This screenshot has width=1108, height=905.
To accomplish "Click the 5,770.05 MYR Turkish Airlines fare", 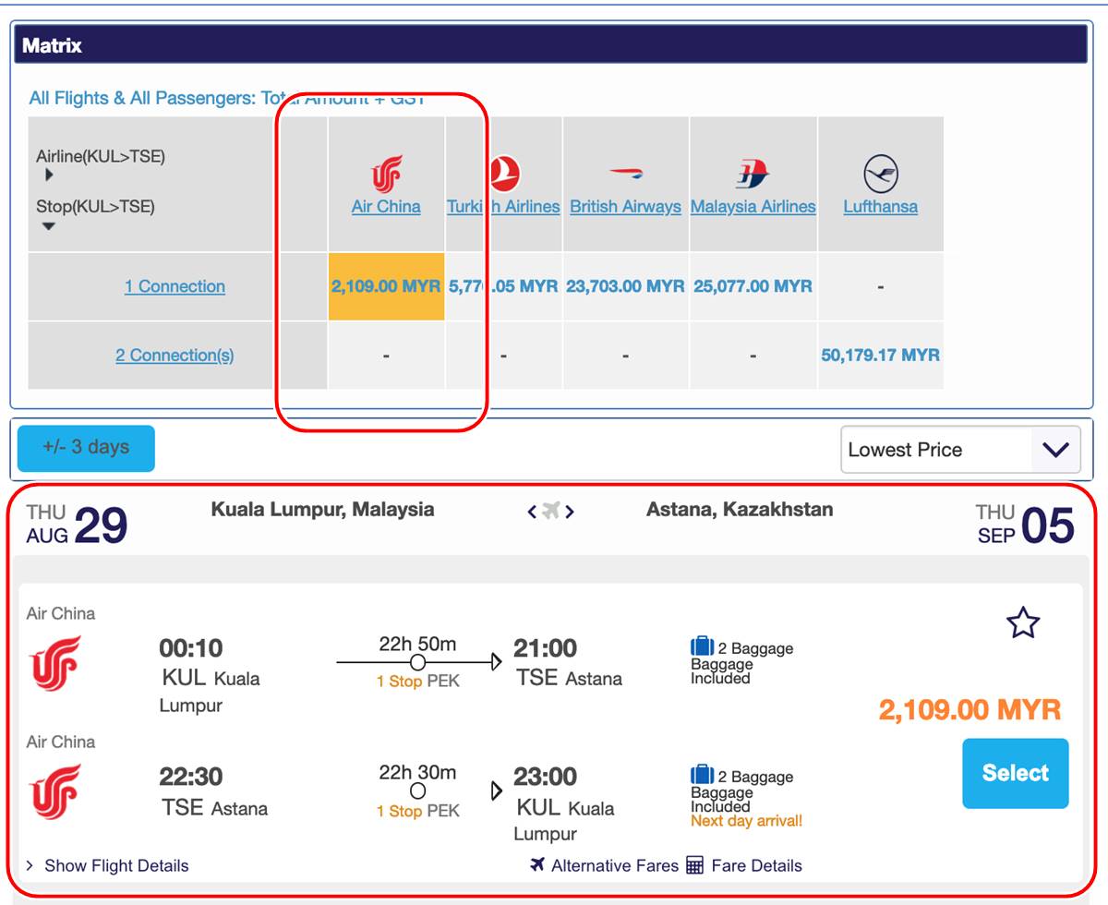I will pyautogui.click(x=503, y=286).
